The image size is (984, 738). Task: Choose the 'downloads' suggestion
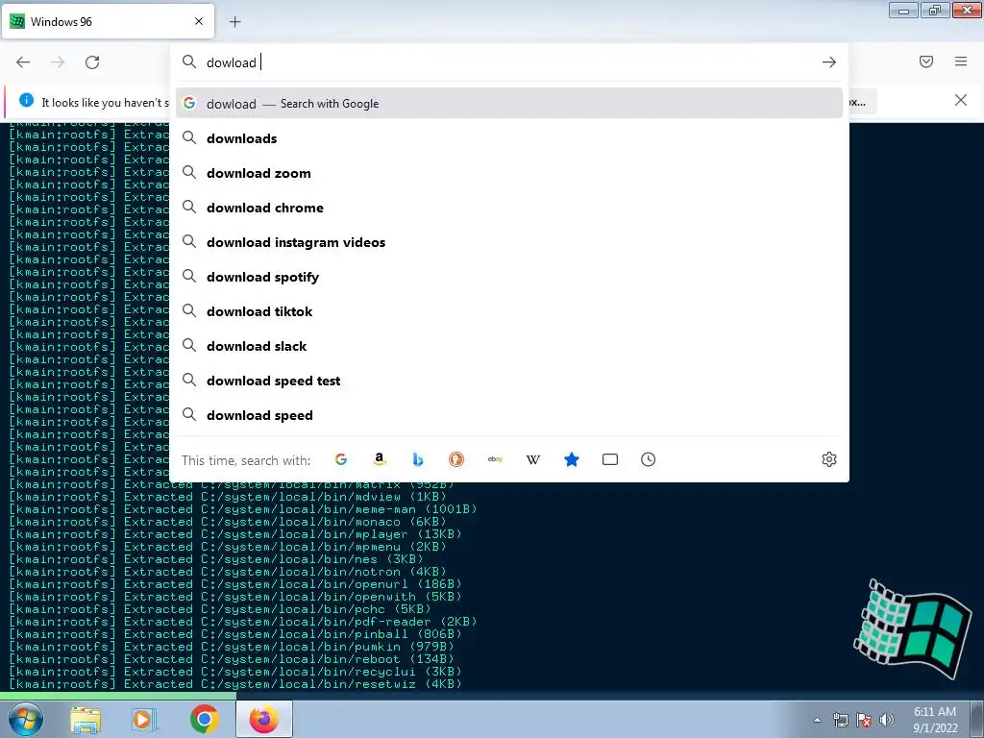click(509, 138)
